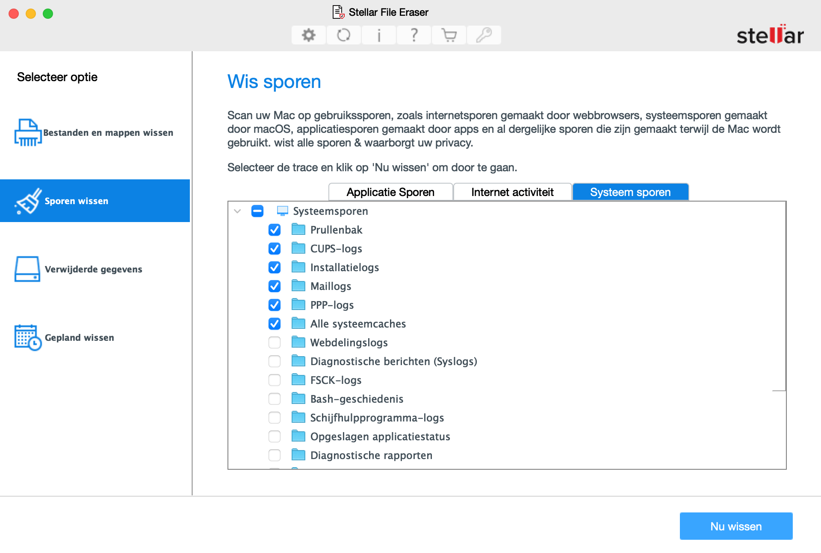
Task: Open the settings gear in toolbar
Action: [309, 35]
